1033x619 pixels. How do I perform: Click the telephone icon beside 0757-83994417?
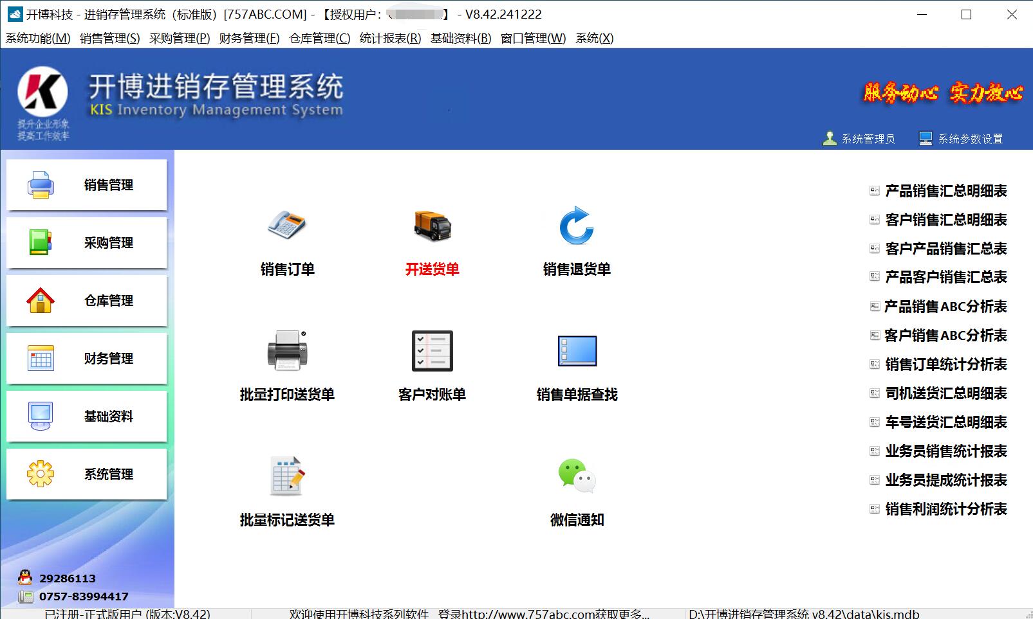tap(25, 597)
